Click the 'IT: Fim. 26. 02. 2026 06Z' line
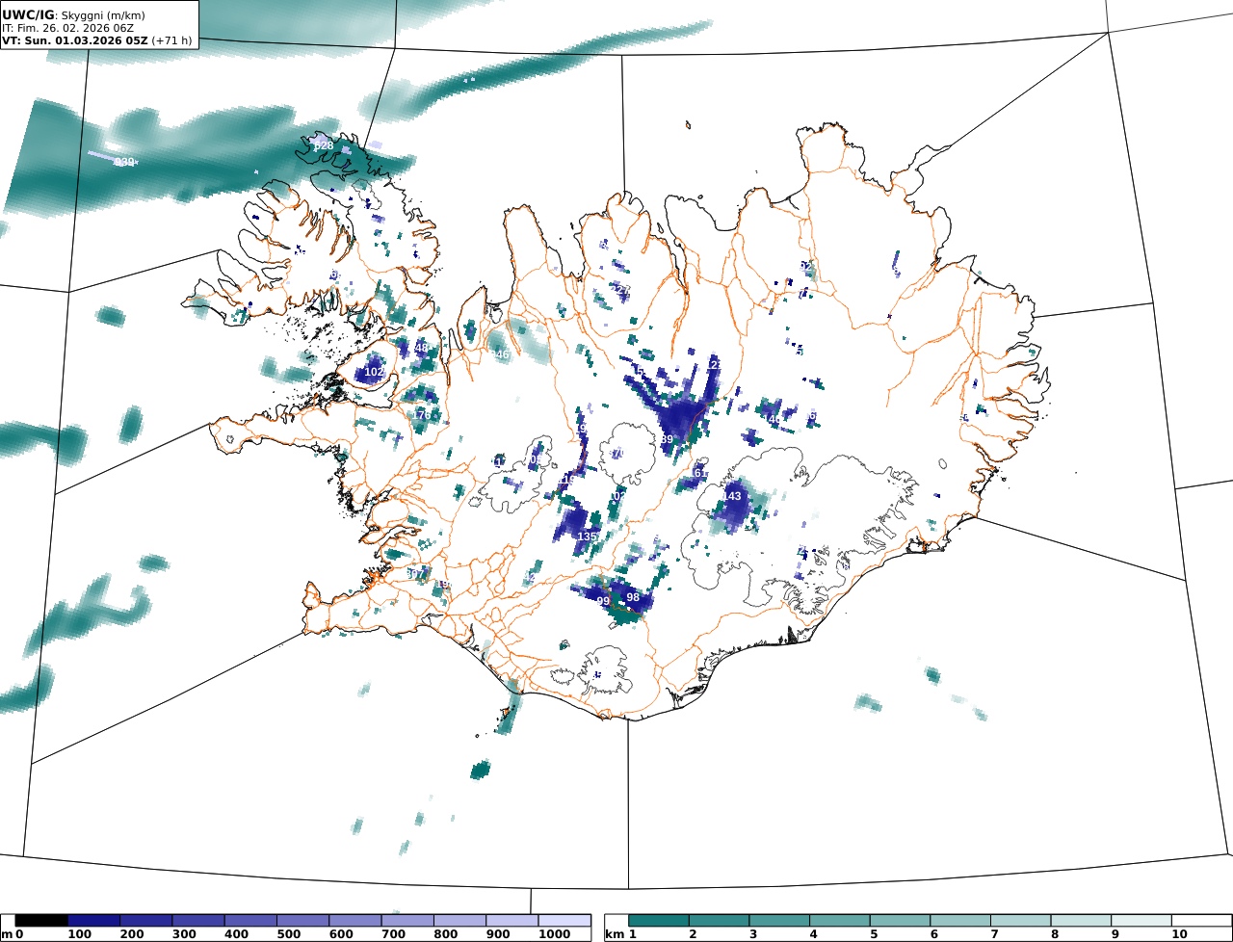 coord(67,28)
